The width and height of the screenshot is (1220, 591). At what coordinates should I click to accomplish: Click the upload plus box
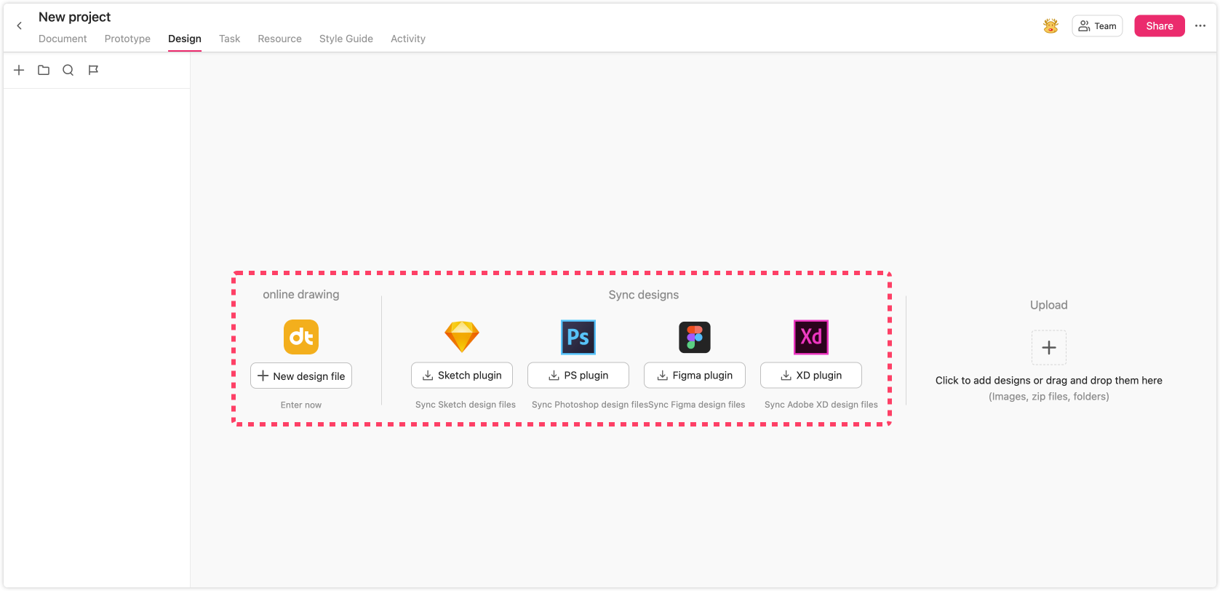coord(1049,347)
